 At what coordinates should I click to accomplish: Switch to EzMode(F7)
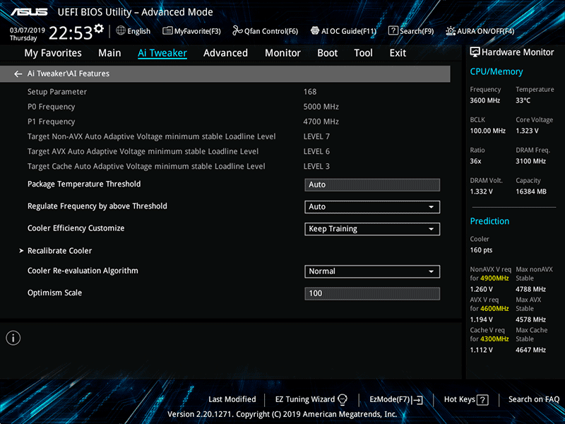(x=396, y=399)
